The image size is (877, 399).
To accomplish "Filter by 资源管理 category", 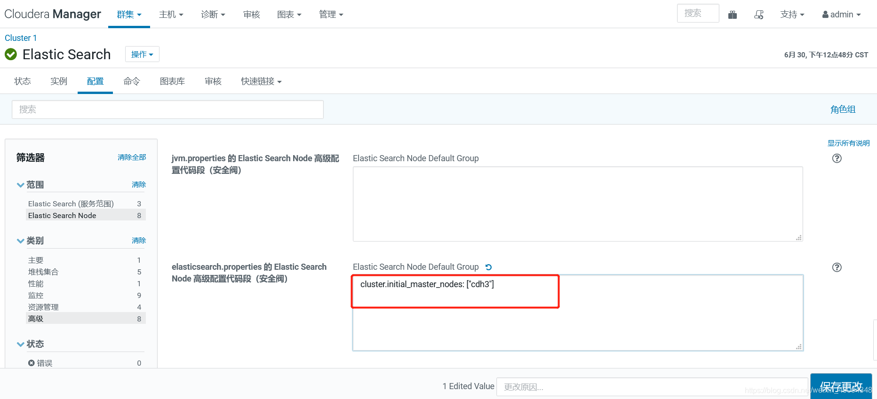I will (86, 307).
